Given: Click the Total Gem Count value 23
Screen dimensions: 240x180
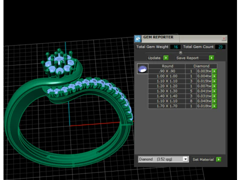Looking at the screenshot, I should coord(220,47).
